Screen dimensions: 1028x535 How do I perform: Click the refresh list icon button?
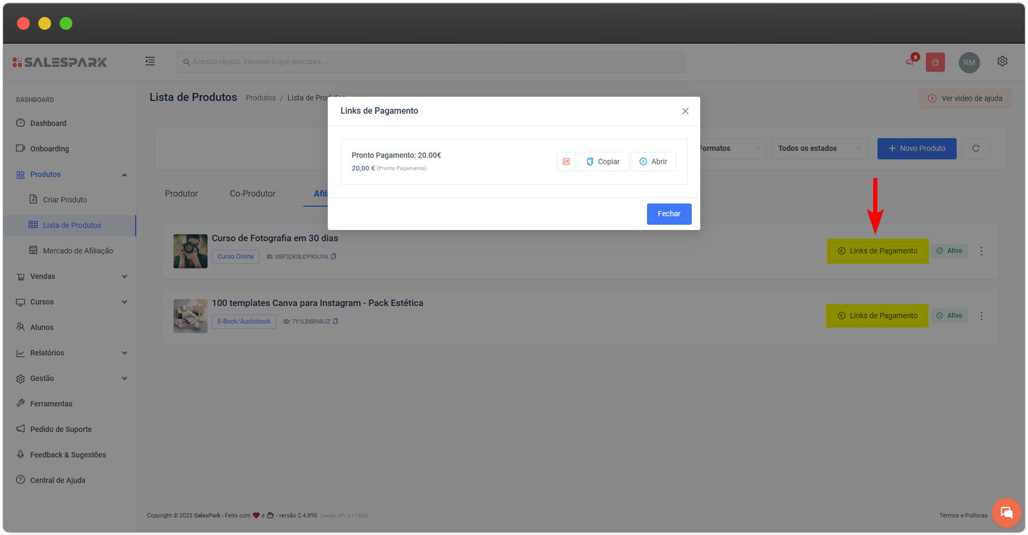(975, 148)
